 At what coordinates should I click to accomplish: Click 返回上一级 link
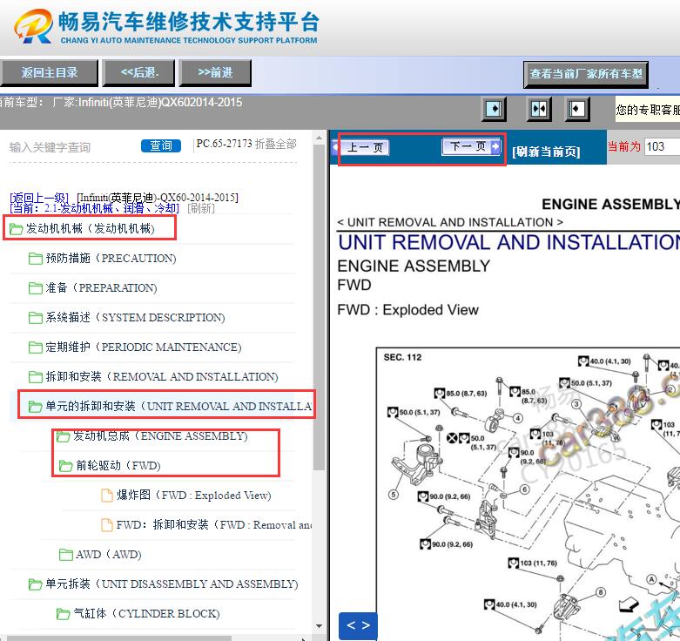coord(38,198)
